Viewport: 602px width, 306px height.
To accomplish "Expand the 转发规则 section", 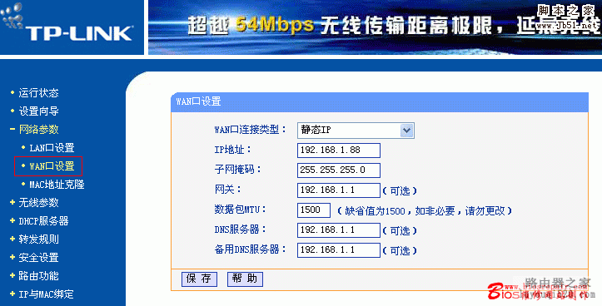I will coord(34,239).
